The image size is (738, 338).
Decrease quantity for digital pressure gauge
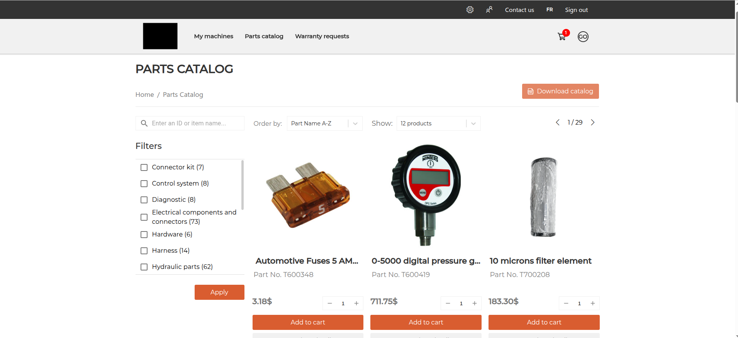coord(448,303)
